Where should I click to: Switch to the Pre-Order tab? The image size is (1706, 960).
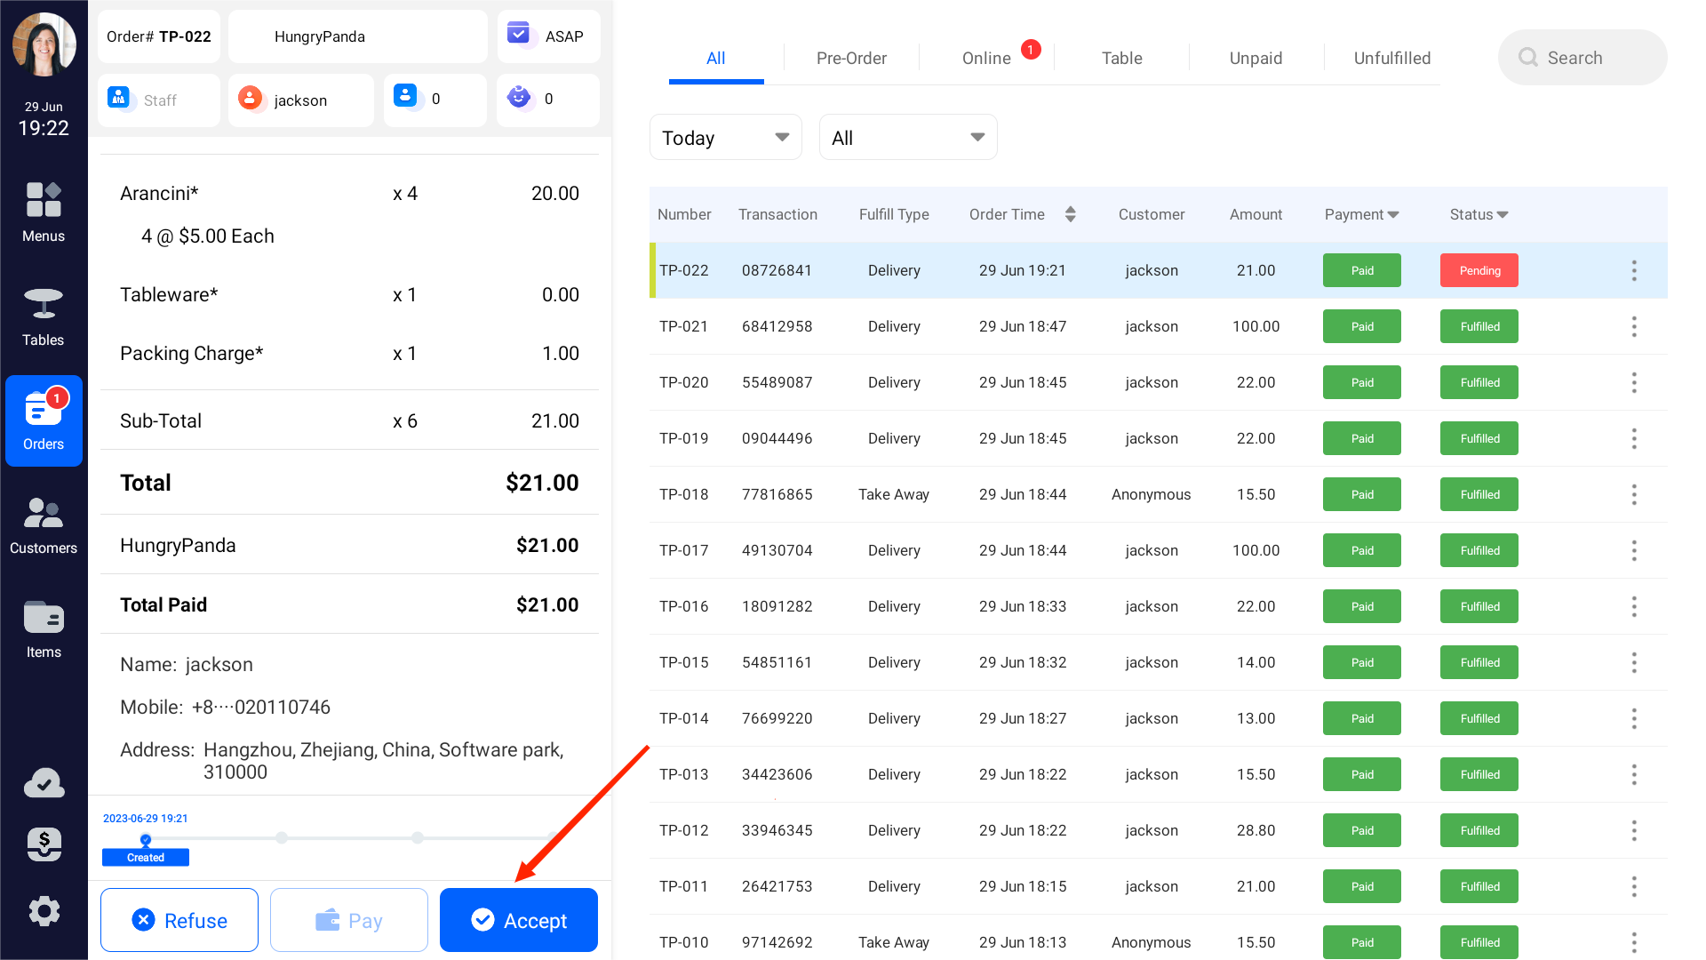(851, 58)
